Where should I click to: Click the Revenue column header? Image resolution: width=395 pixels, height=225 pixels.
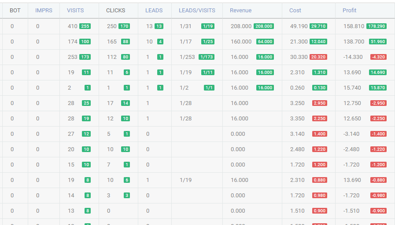[240, 11]
